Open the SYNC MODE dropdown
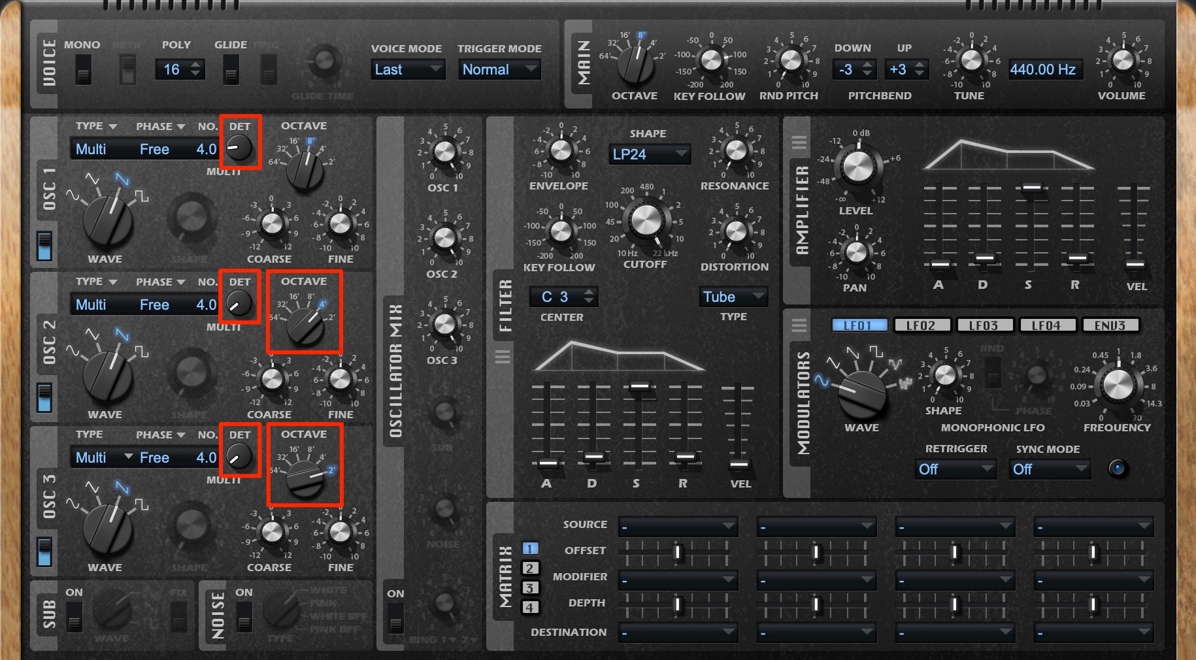The width and height of the screenshot is (1196, 660). [1050, 469]
